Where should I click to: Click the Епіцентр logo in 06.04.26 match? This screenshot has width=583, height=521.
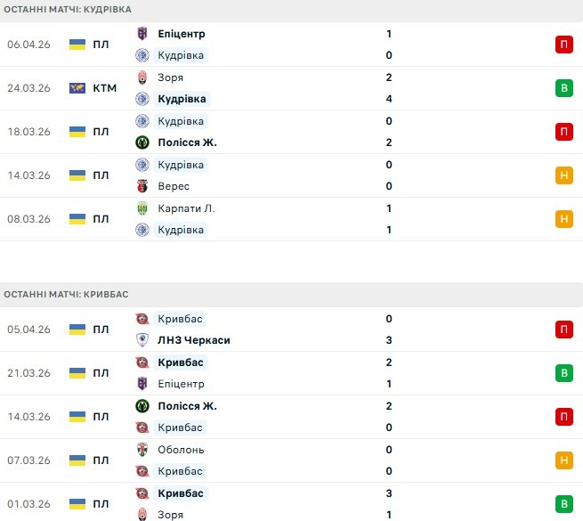click(x=142, y=34)
